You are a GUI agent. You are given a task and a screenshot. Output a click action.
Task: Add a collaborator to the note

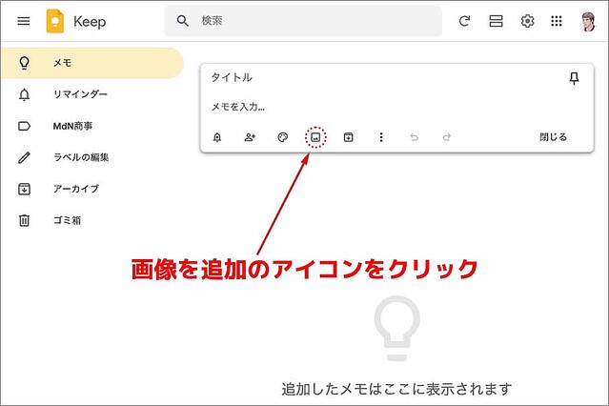click(x=250, y=137)
